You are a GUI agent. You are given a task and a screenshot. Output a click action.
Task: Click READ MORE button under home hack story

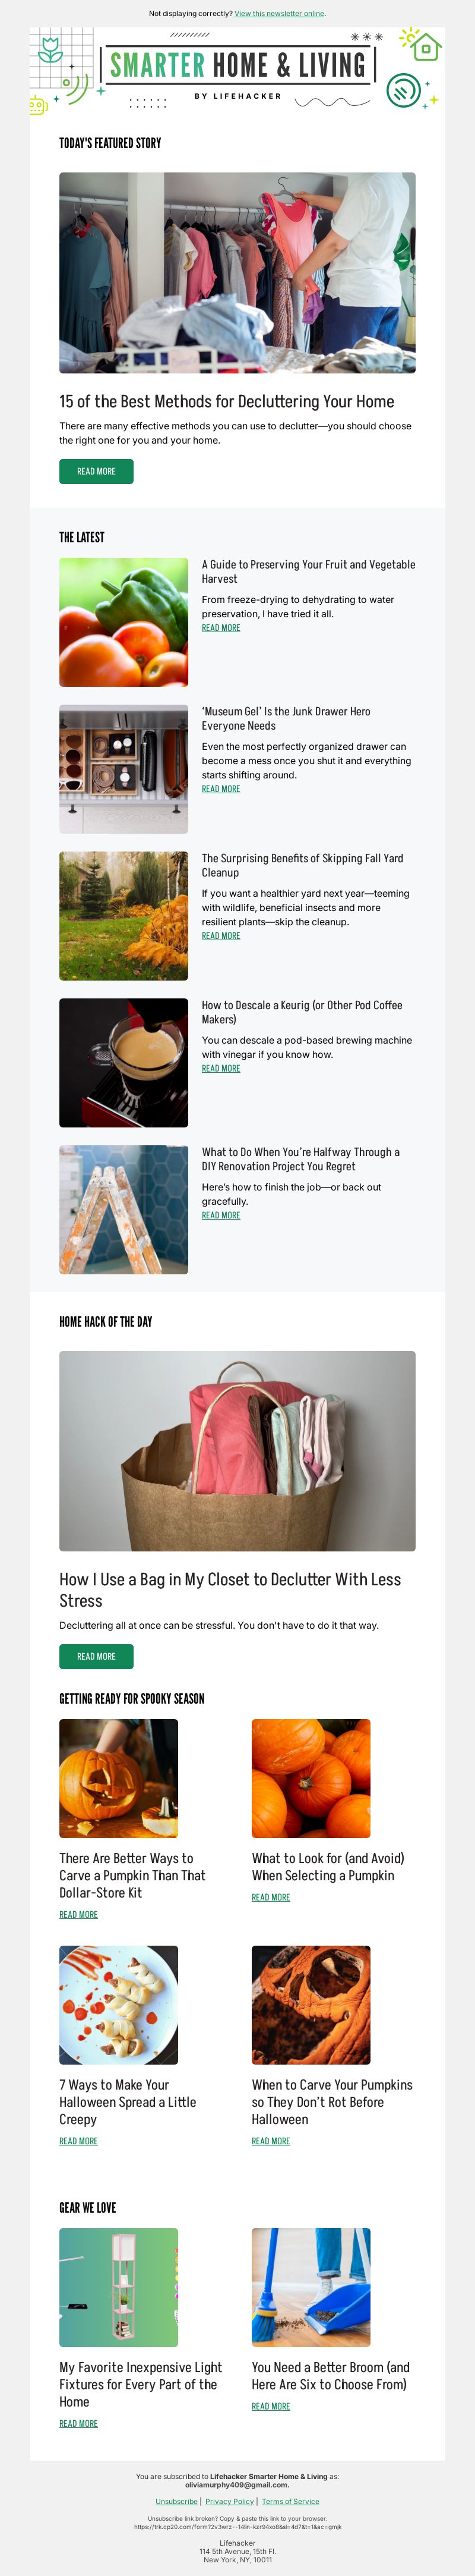coord(97,1657)
